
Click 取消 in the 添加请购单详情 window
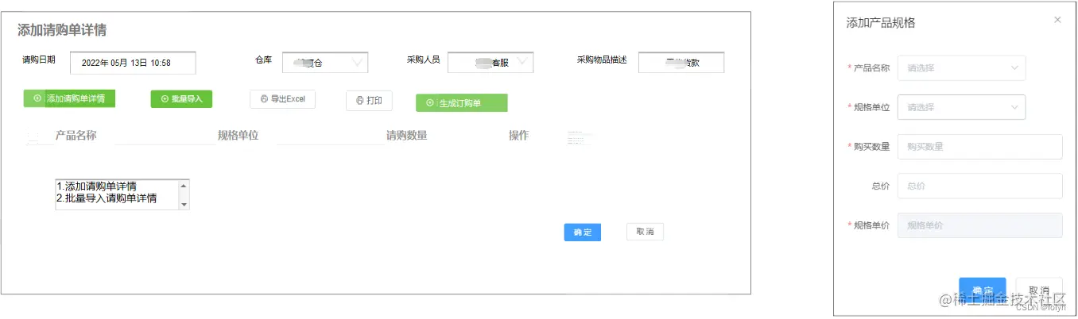pos(645,232)
